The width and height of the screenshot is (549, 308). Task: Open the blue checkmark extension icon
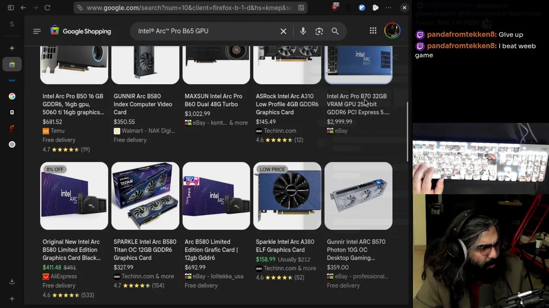point(362,8)
